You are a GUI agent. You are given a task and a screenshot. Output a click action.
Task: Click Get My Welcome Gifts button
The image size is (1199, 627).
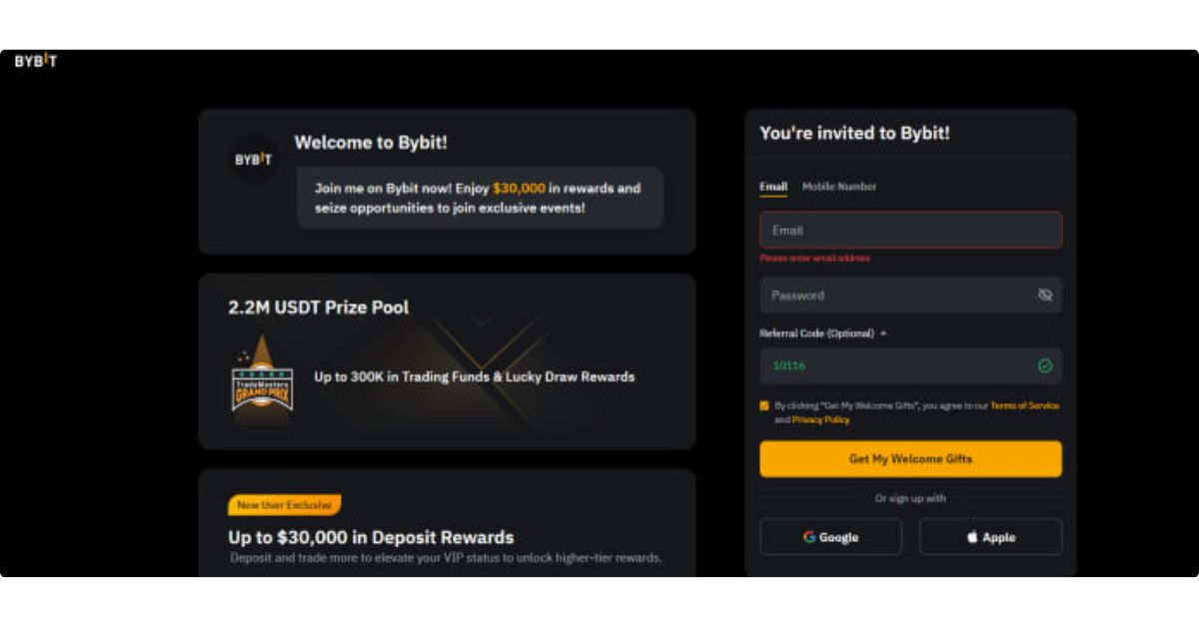point(910,459)
